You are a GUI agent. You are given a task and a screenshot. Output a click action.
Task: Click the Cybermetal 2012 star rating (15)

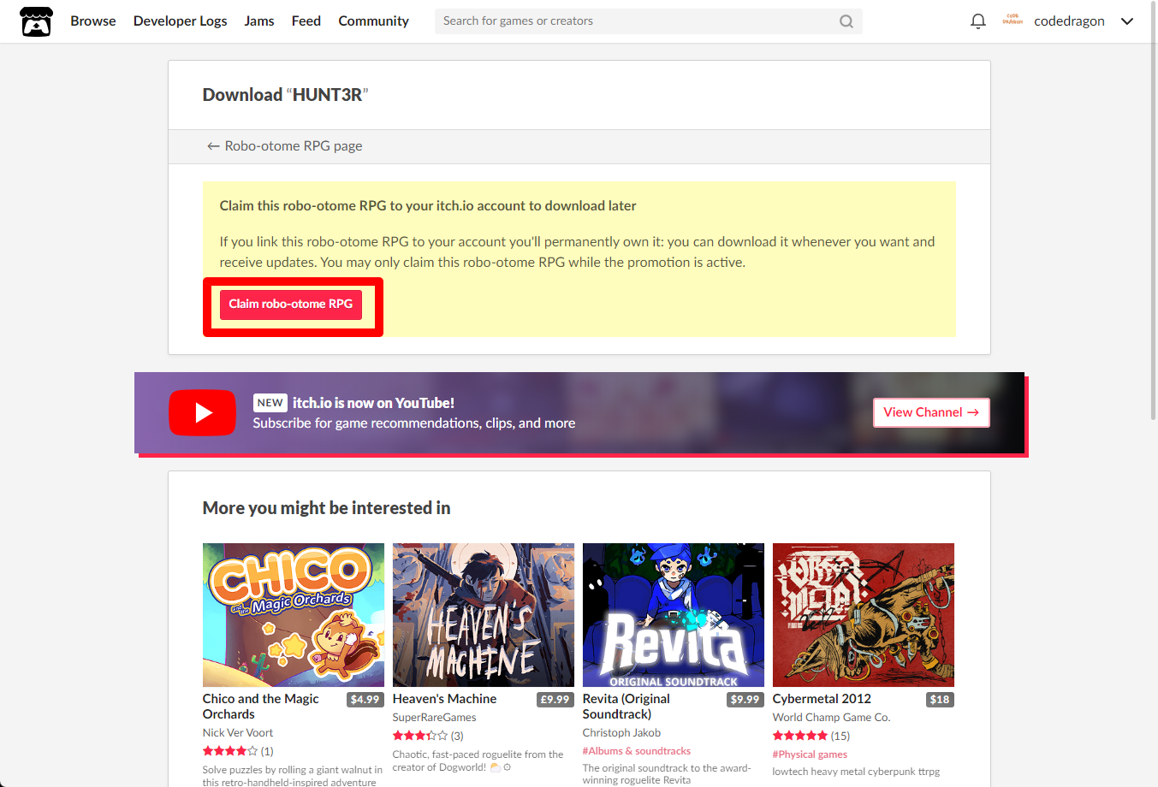[x=811, y=736]
